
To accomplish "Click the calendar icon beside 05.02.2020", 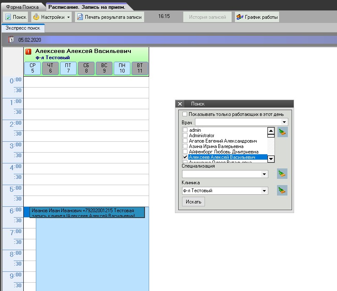I will (x=11, y=40).
